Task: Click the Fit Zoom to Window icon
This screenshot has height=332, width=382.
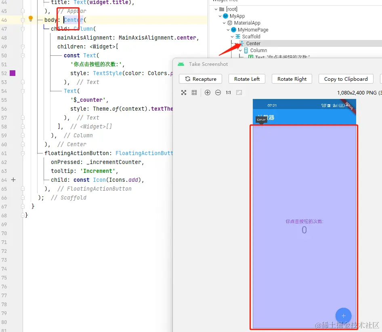Action: tap(184, 92)
